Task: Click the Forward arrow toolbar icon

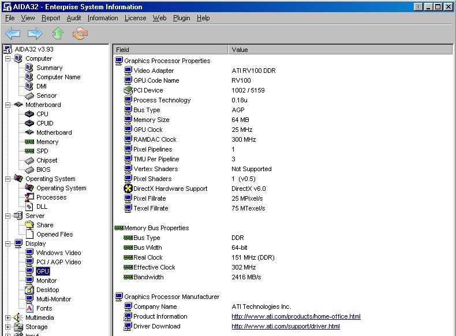Action: pyautogui.click(x=35, y=34)
